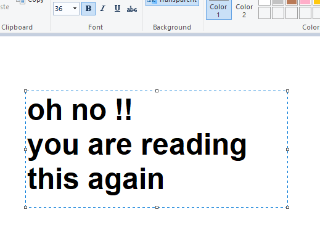Click the Copy button in Clipboard group

tap(30, 2)
